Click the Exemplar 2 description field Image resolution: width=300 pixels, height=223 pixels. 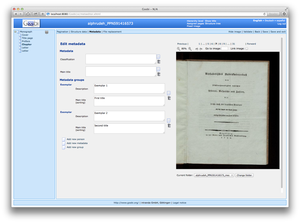(129, 116)
